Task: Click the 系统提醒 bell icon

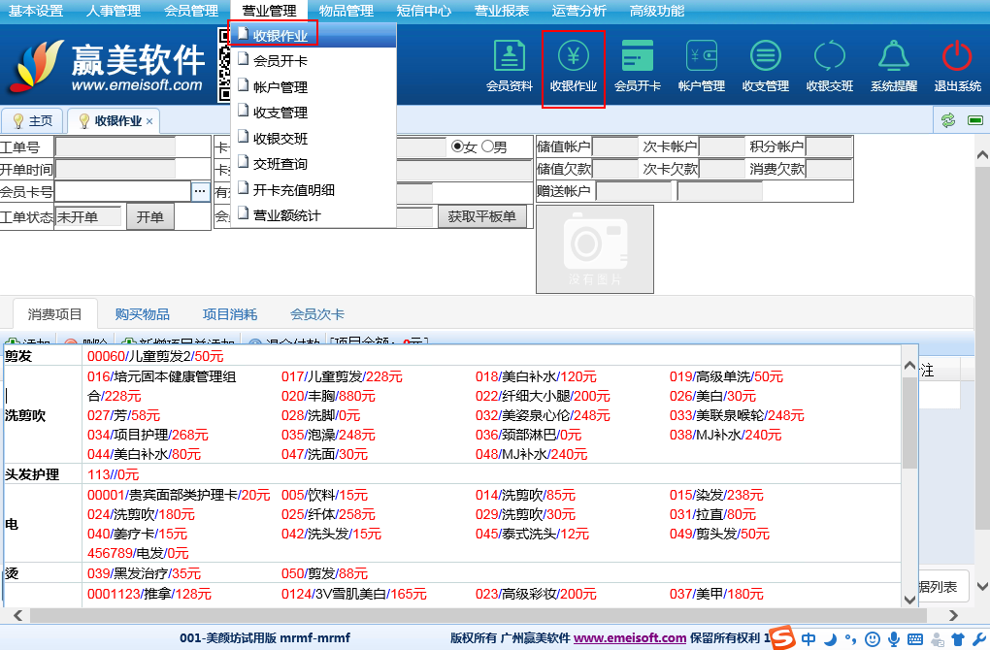Action: pos(893,66)
